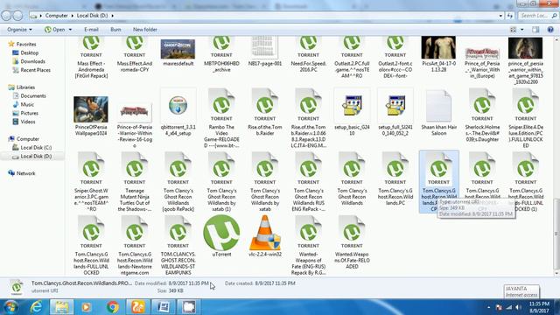Open Google Chrome from taskbar
The image size is (560, 315).
113,307
